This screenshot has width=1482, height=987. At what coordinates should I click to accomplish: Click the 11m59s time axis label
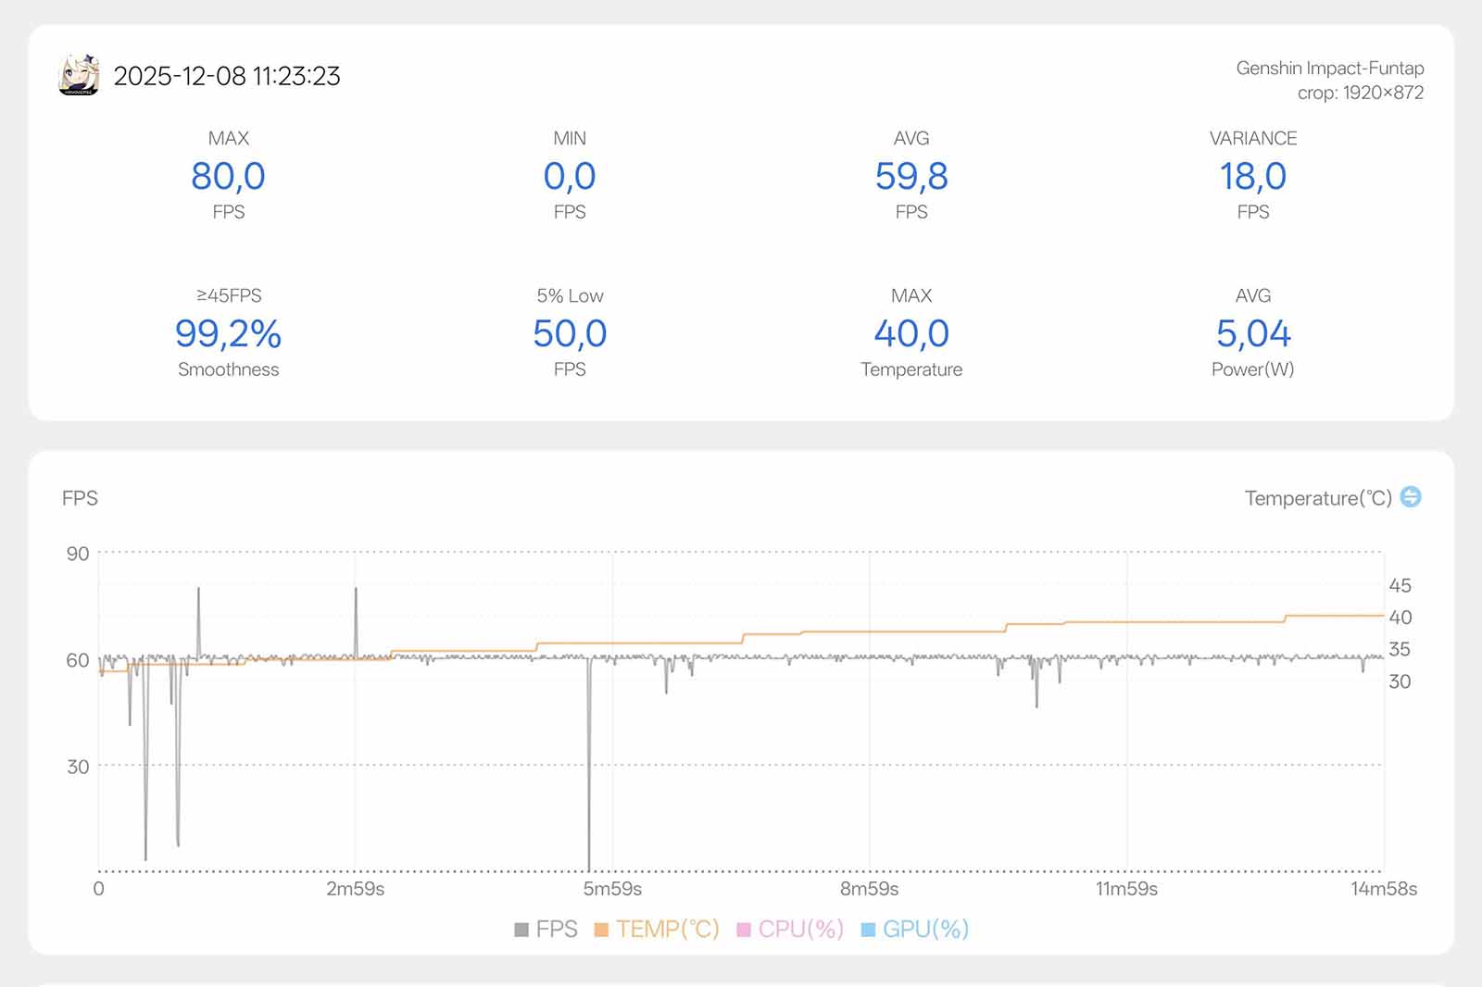pyautogui.click(x=1126, y=889)
